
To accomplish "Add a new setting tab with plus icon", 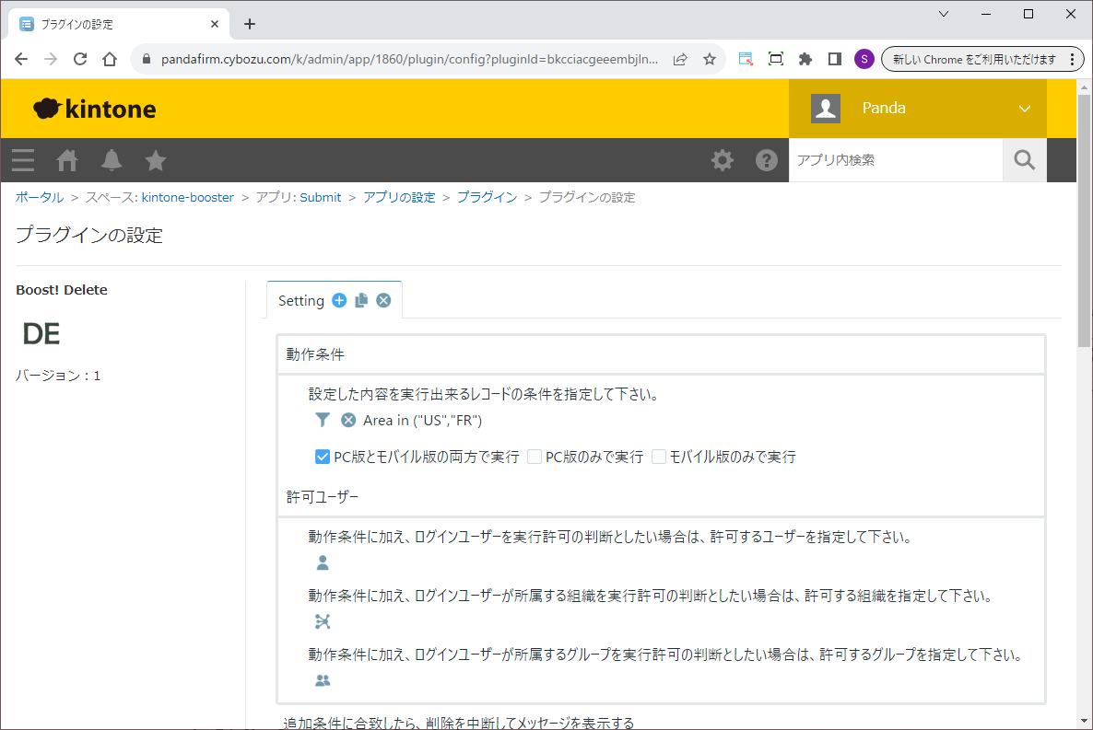I will point(339,300).
